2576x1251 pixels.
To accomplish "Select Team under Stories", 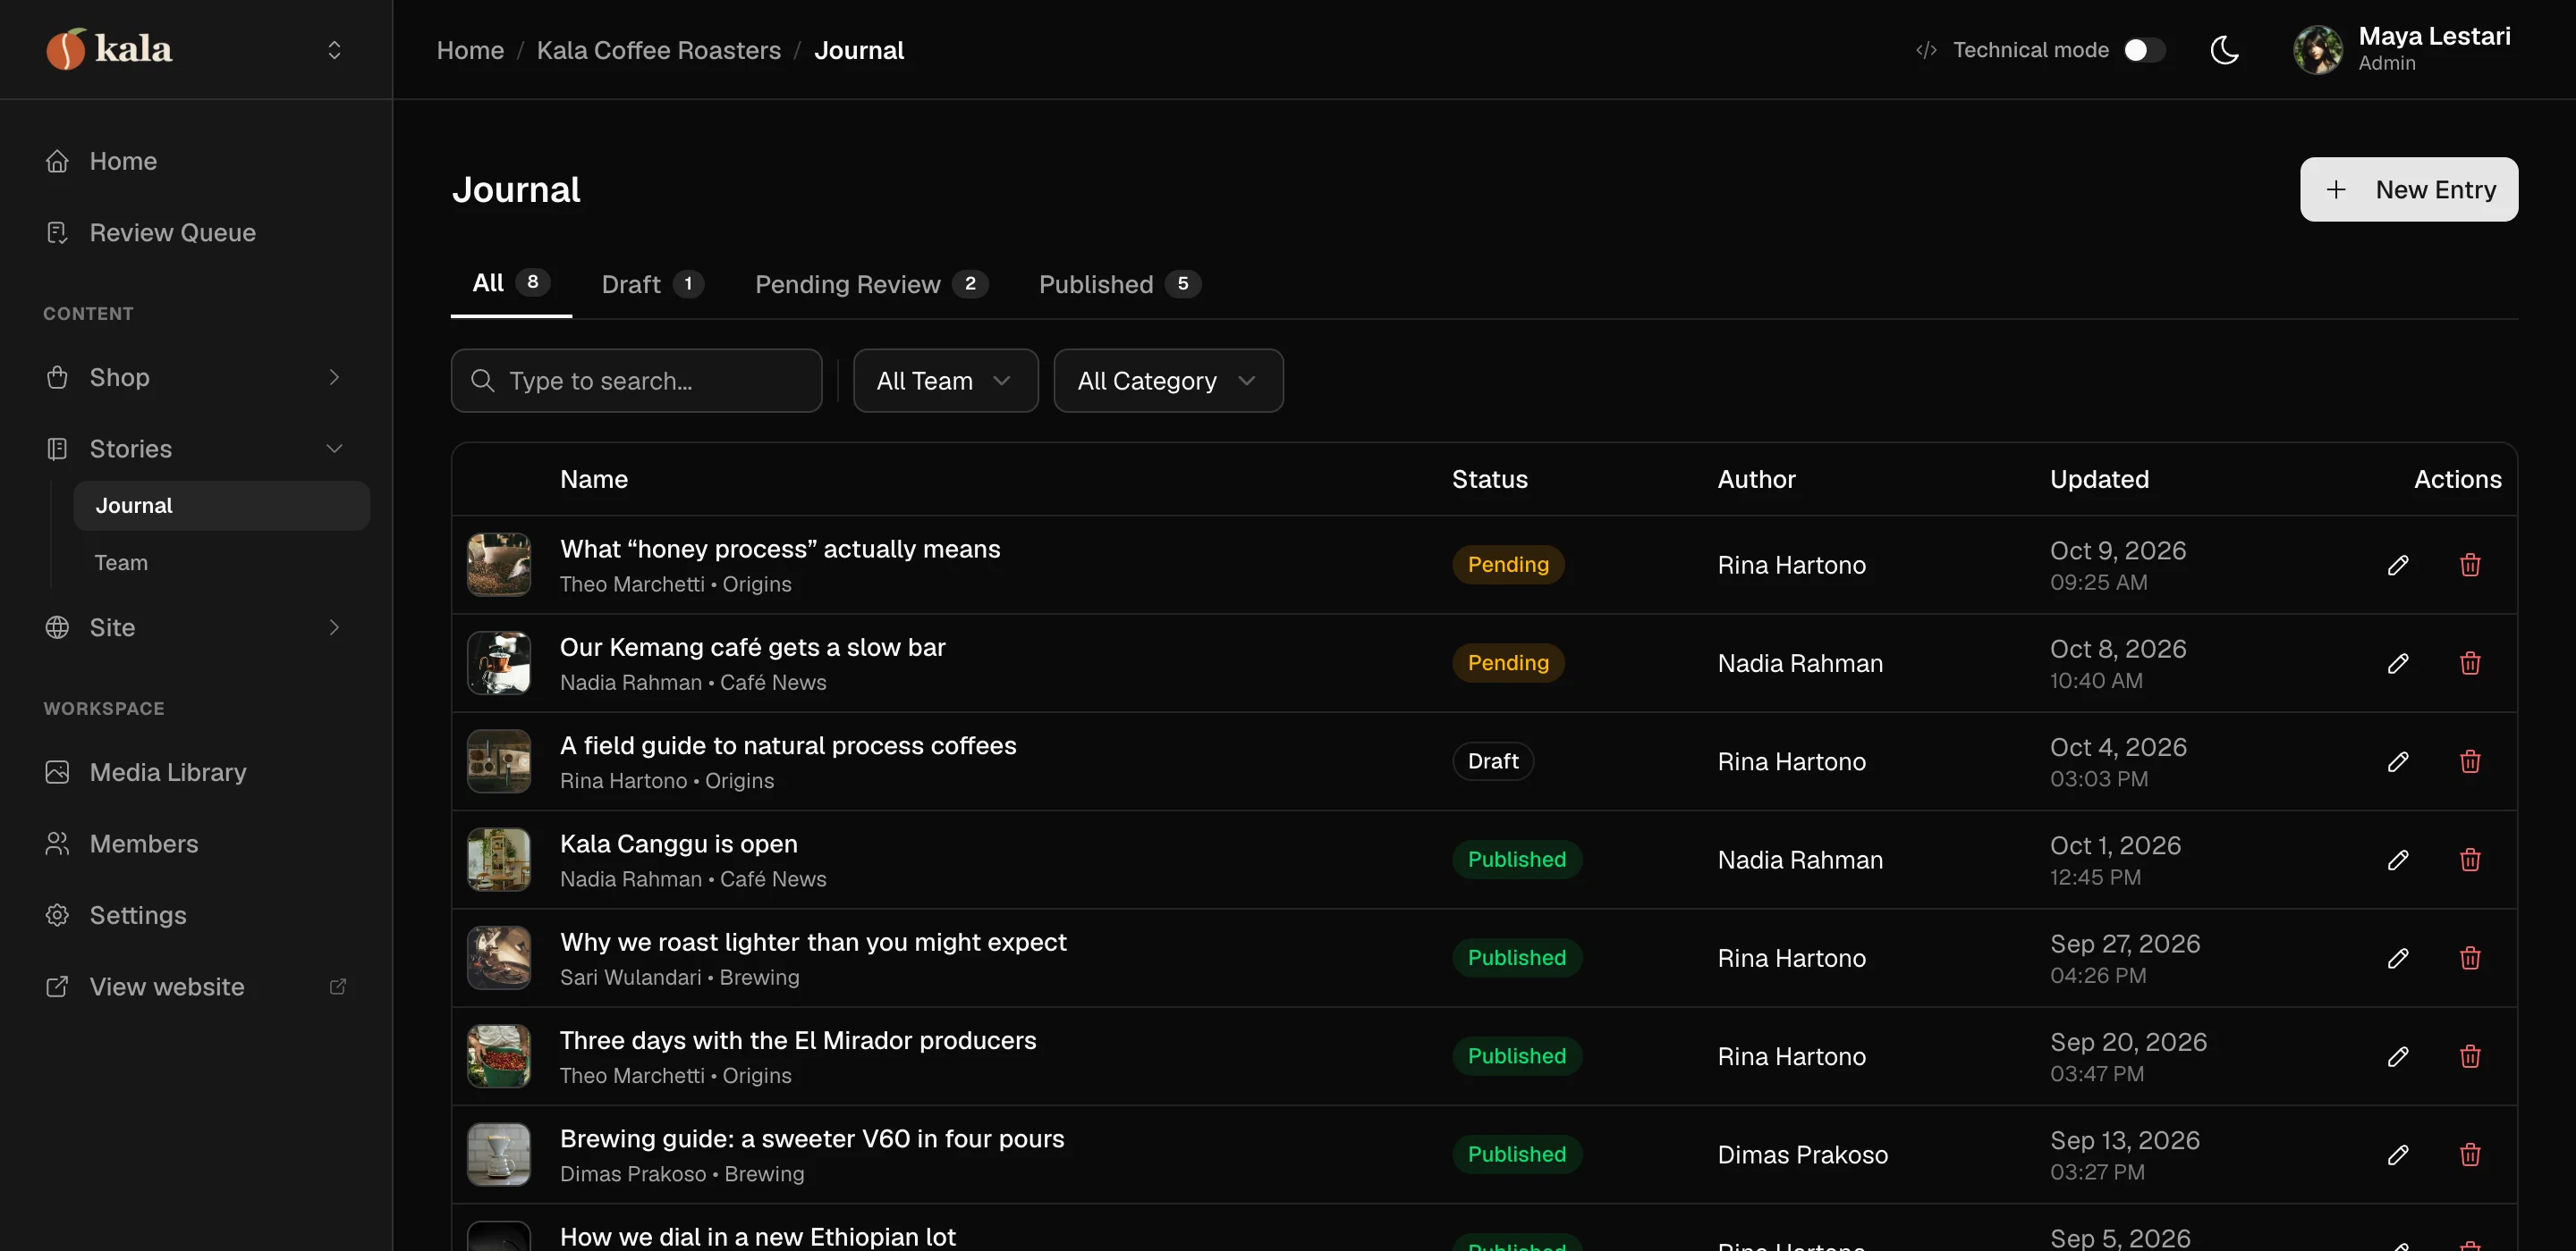I will (x=221, y=564).
